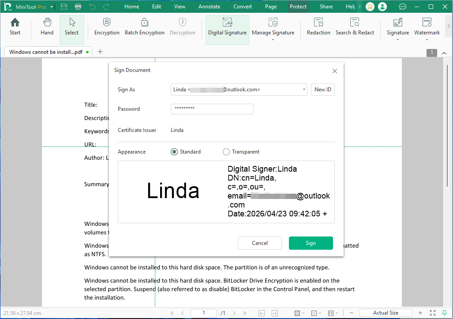
Task: Choose the Transparent appearance option
Action: tap(226, 151)
